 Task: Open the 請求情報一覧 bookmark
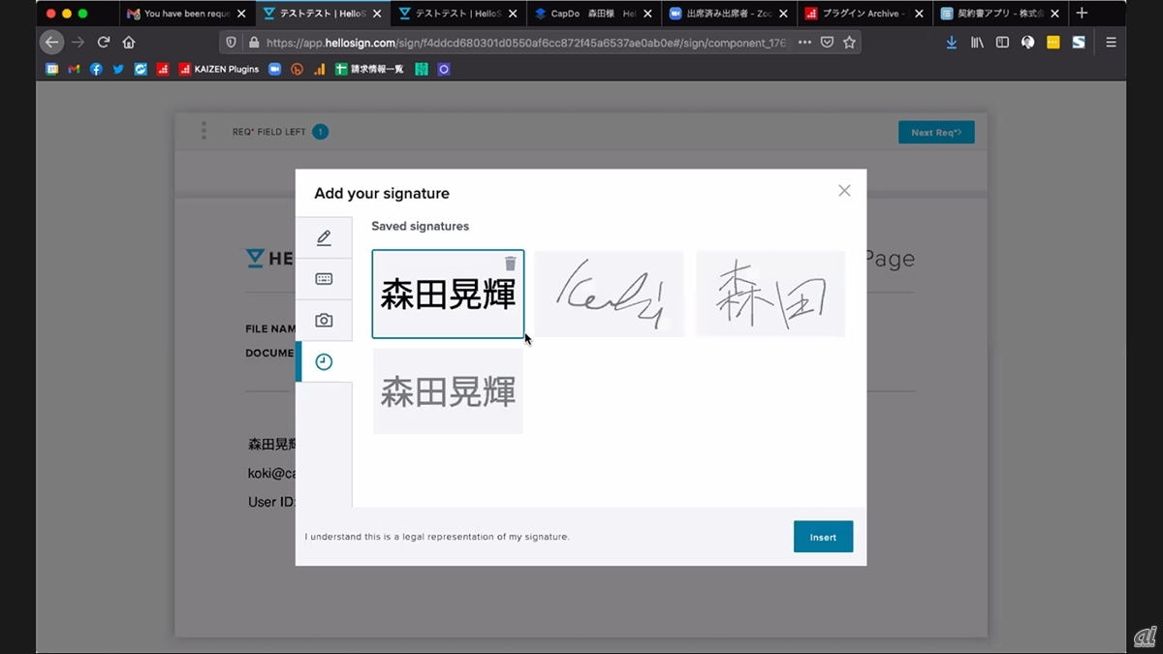[369, 69]
